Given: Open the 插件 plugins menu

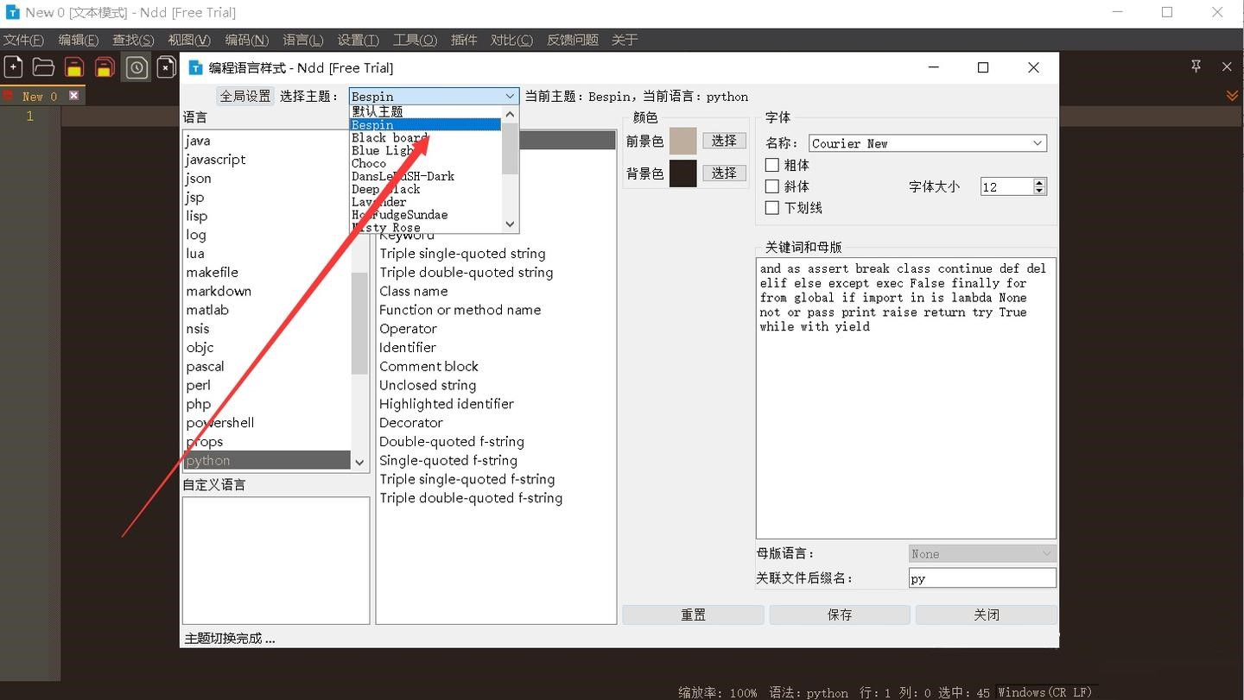Looking at the screenshot, I should click(464, 40).
